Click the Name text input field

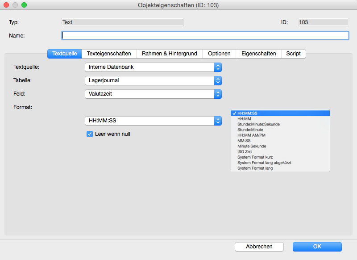[205, 36]
